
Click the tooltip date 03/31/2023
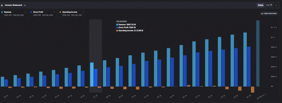pos(121,21)
